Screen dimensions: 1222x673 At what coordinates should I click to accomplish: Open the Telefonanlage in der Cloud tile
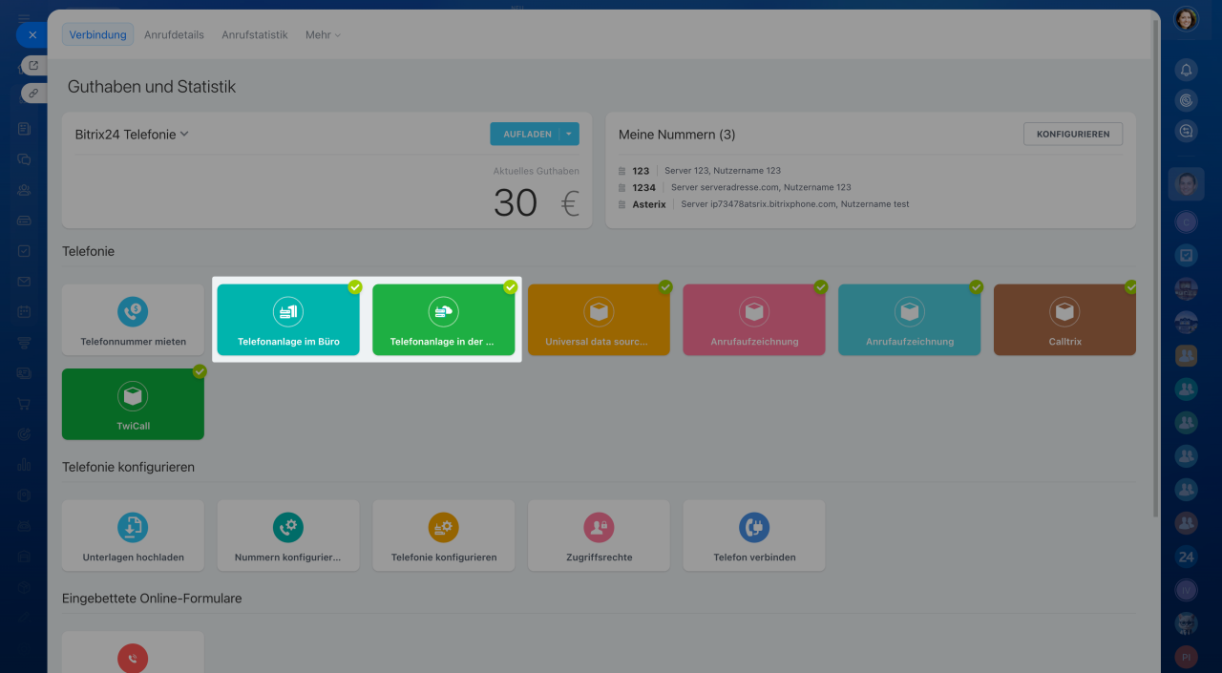tap(443, 320)
